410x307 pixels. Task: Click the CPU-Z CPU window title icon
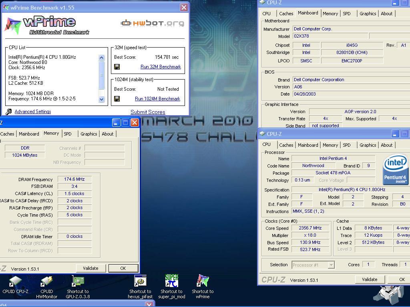click(x=262, y=134)
